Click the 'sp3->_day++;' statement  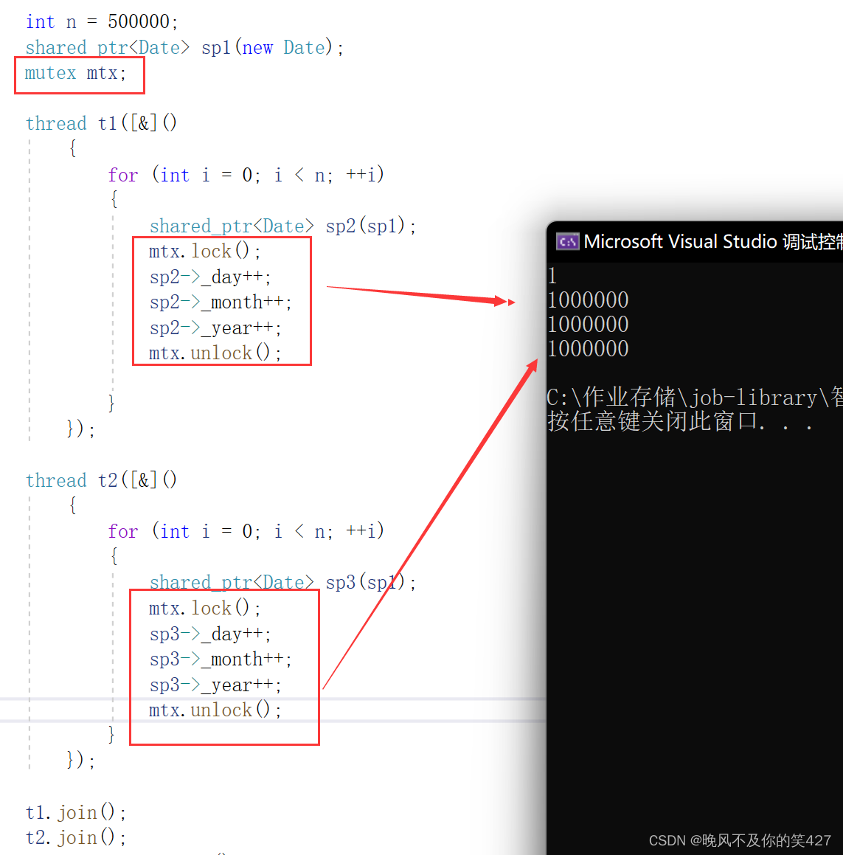[x=210, y=634]
